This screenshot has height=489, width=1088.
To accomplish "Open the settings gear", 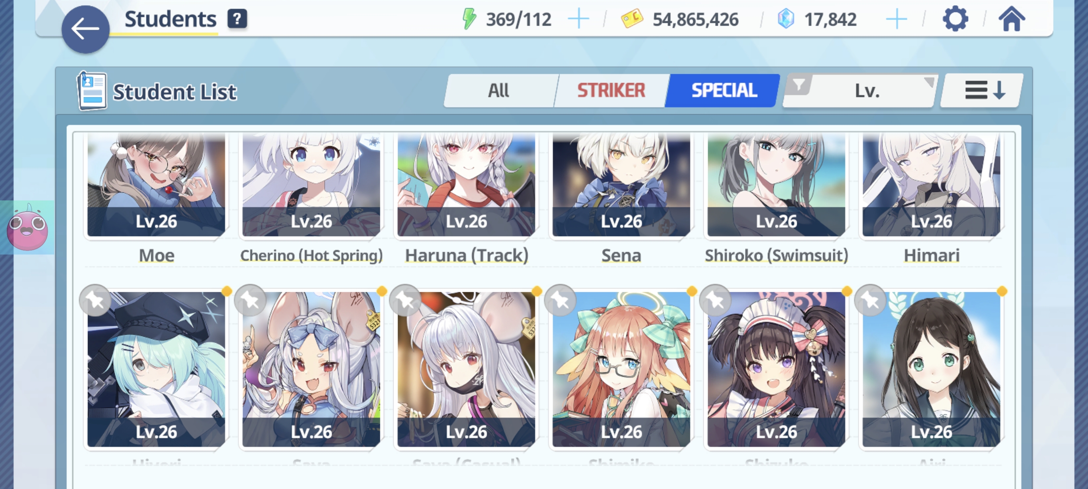I will tap(955, 19).
